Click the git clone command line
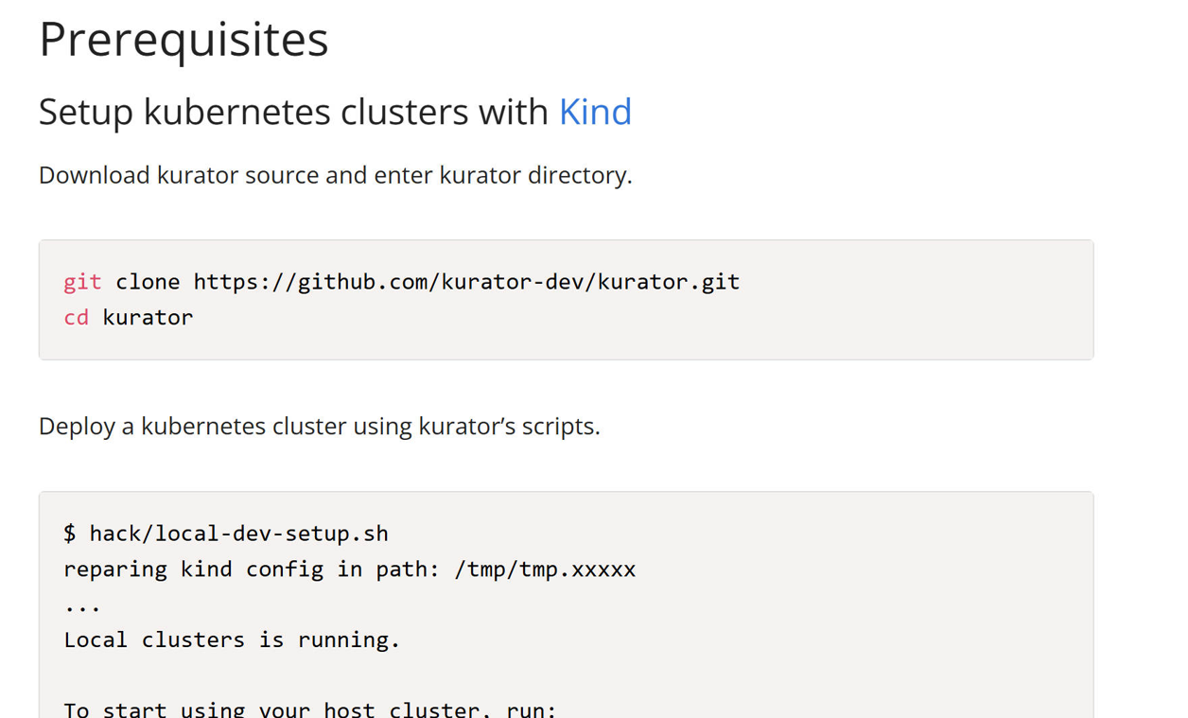1188x718 pixels. tap(401, 282)
